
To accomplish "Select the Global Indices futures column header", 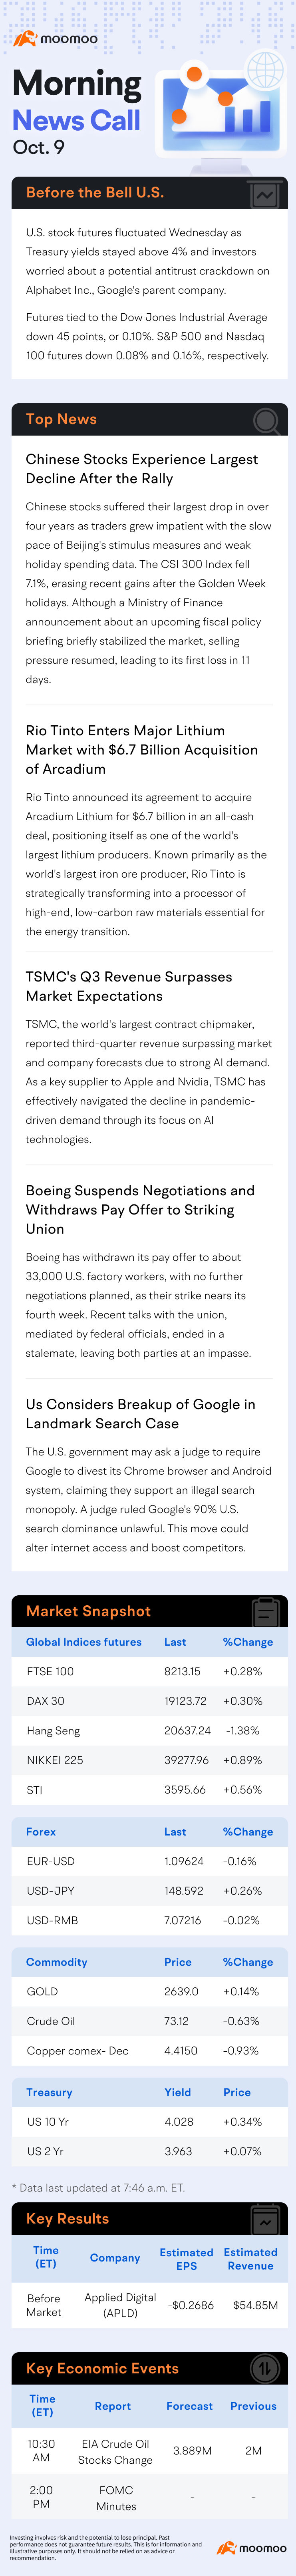I will pyautogui.click(x=84, y=1642).
